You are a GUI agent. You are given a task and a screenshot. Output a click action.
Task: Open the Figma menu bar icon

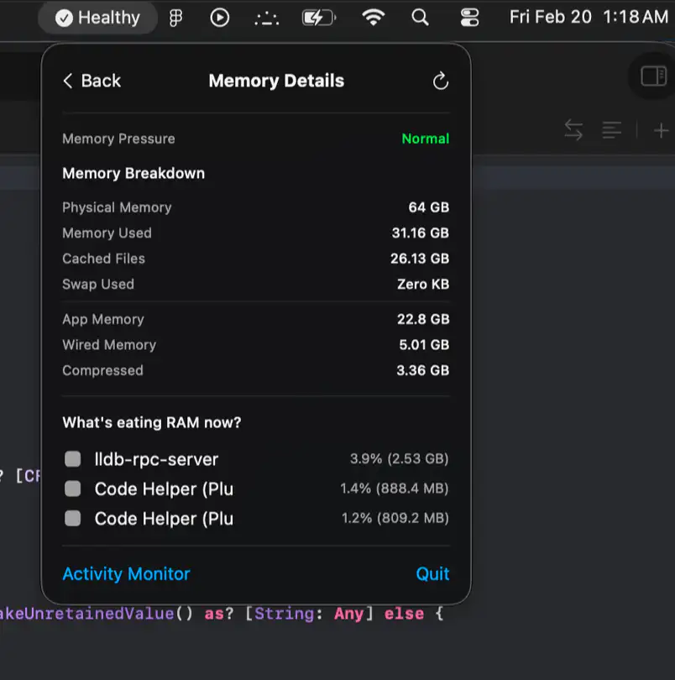click(x=175, y=18)
